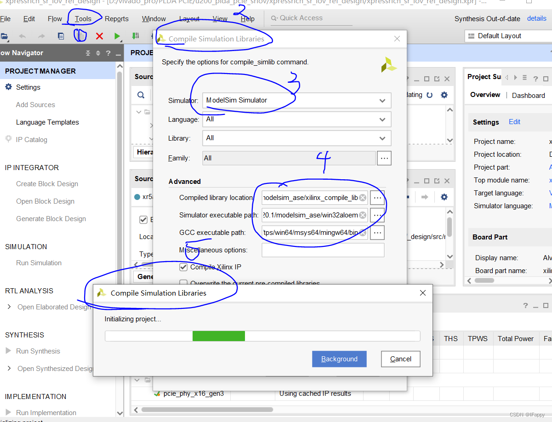Click Add Sources in Project Manager
Screen dimensions: 552x422
[x=35, y=105]
